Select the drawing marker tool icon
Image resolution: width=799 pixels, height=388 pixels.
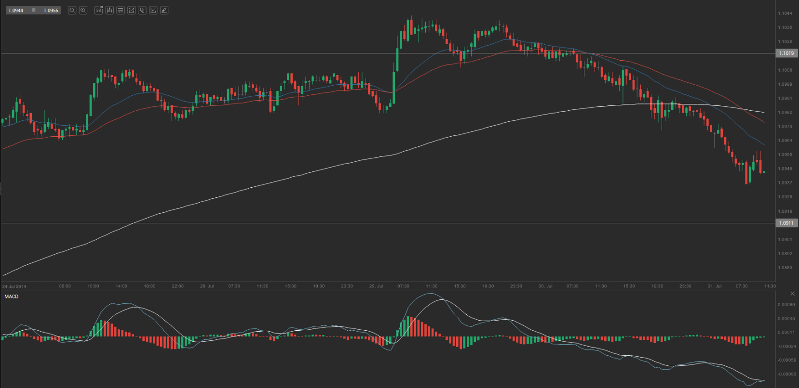[164, 10]
